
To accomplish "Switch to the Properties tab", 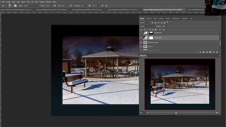I will 185,19.
